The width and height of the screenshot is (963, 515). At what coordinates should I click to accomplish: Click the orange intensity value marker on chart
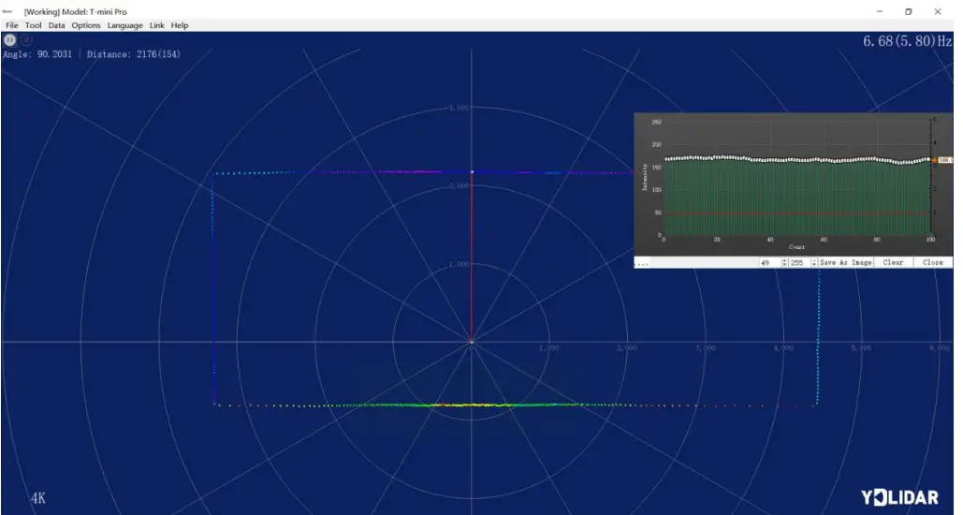click(x=944, y=160)
